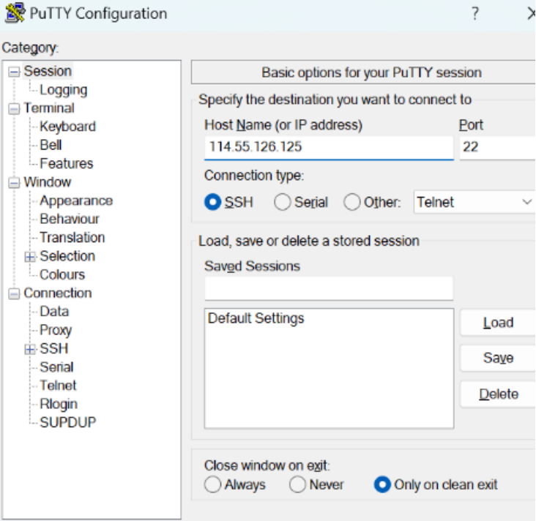Open the SUPDUP settings category
The height and width of the screenshot is (521, 536).
pyautogui.click(x=67, y=423)
